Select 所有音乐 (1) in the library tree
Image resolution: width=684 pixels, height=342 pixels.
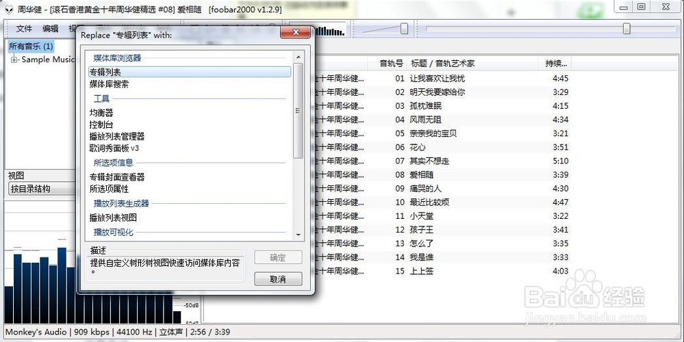pyautogui.click(x=31, y=47)
